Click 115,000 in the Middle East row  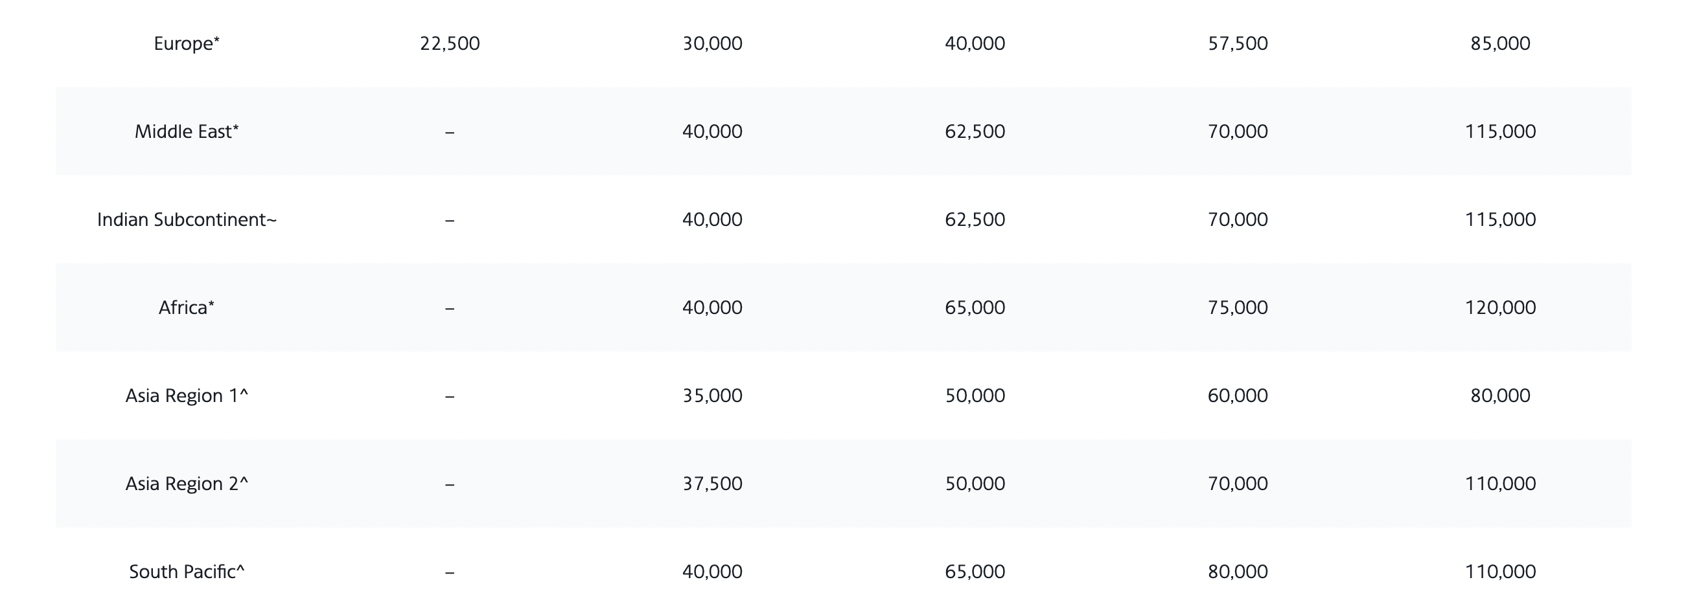(1500, 131)
